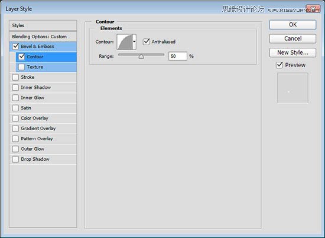
Task: Select the Contour row label in the styles list
Action: tap(35, 57)
